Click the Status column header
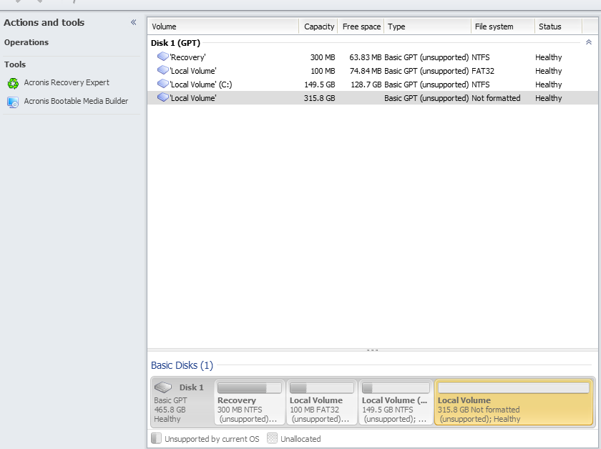The height and width of the screenshot is (449, 601). (x=549, y=26)
